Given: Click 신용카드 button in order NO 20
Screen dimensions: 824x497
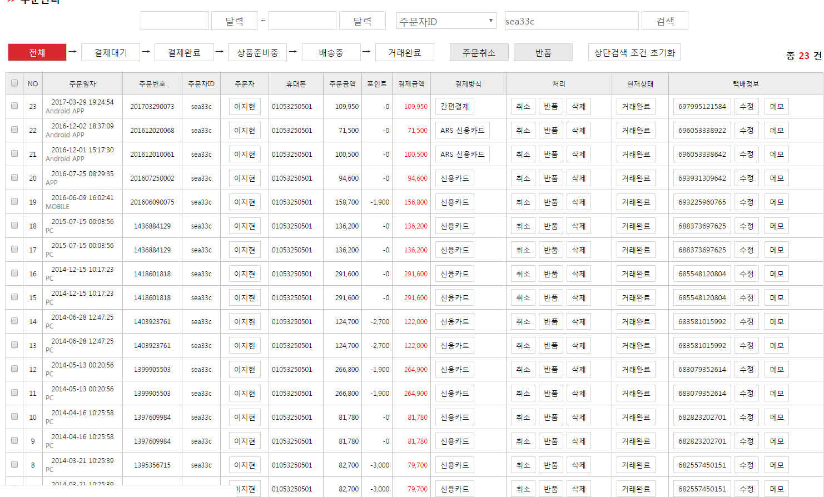Looking at the screenshot, I should tap(455, 178).
